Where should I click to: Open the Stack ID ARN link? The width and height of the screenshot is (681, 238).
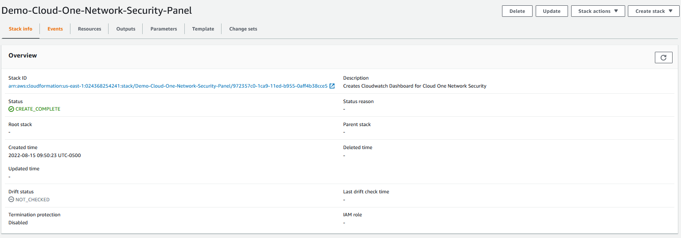click(x=168, y=86)
